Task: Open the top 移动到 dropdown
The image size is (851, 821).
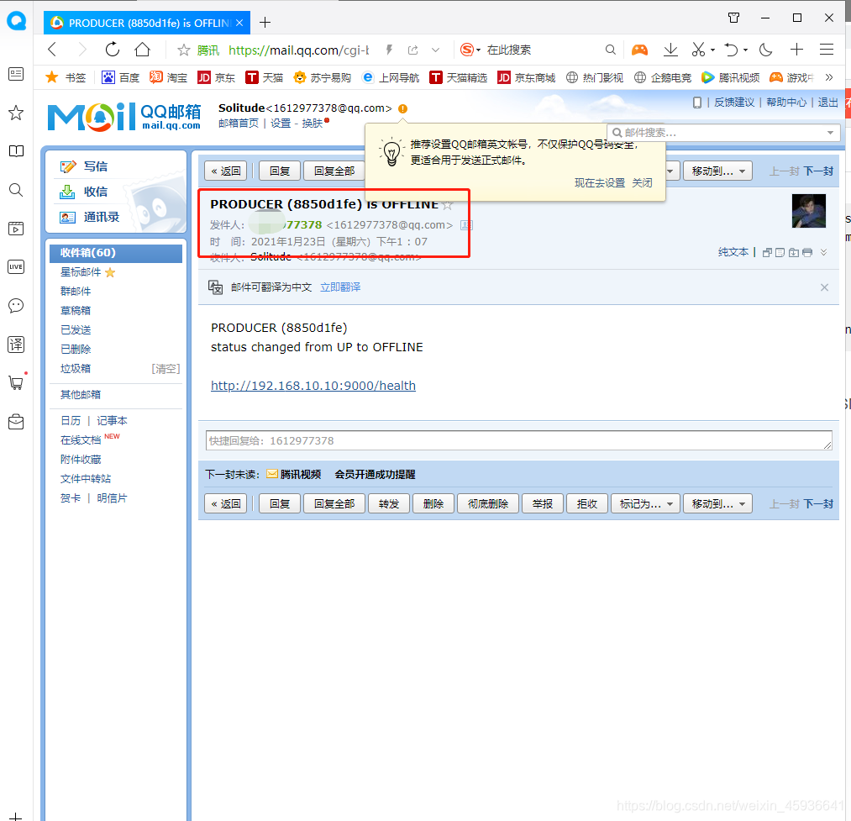Action: pyautogui.click(x=717, y=171)
